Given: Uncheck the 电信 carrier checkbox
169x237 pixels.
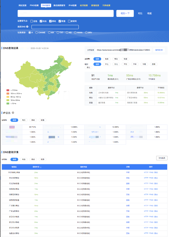Looking at the screenshot, I should 41,21.
